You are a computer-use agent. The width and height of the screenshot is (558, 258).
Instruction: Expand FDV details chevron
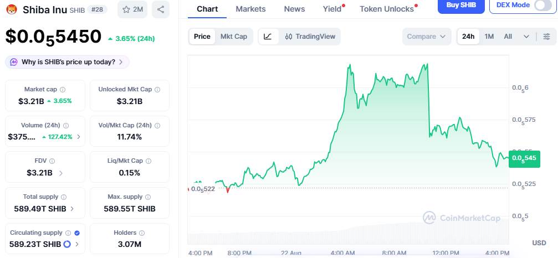(61, 173)
